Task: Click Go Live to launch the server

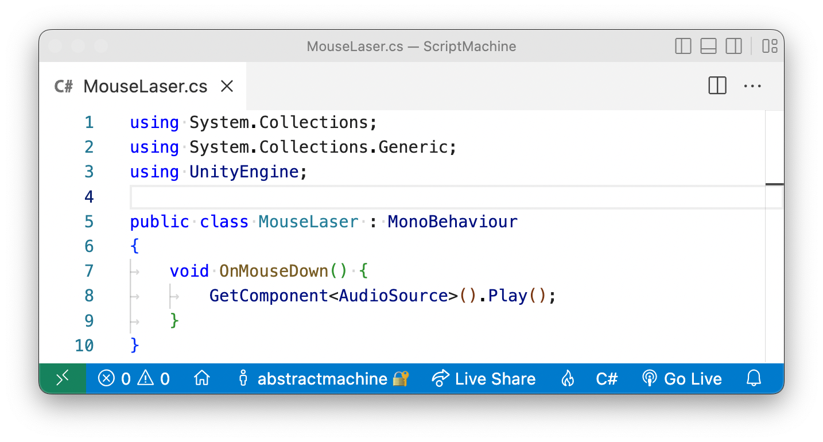Action: point(682,378)
